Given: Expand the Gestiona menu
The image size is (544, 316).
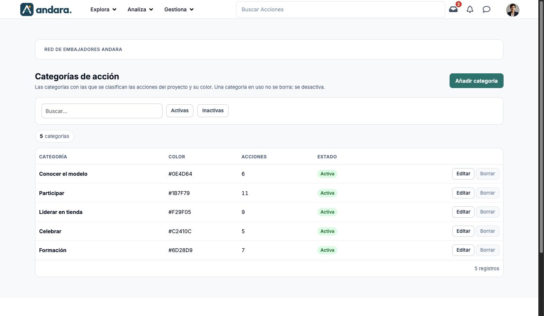Looking at the screenshot, I should 179,9.
